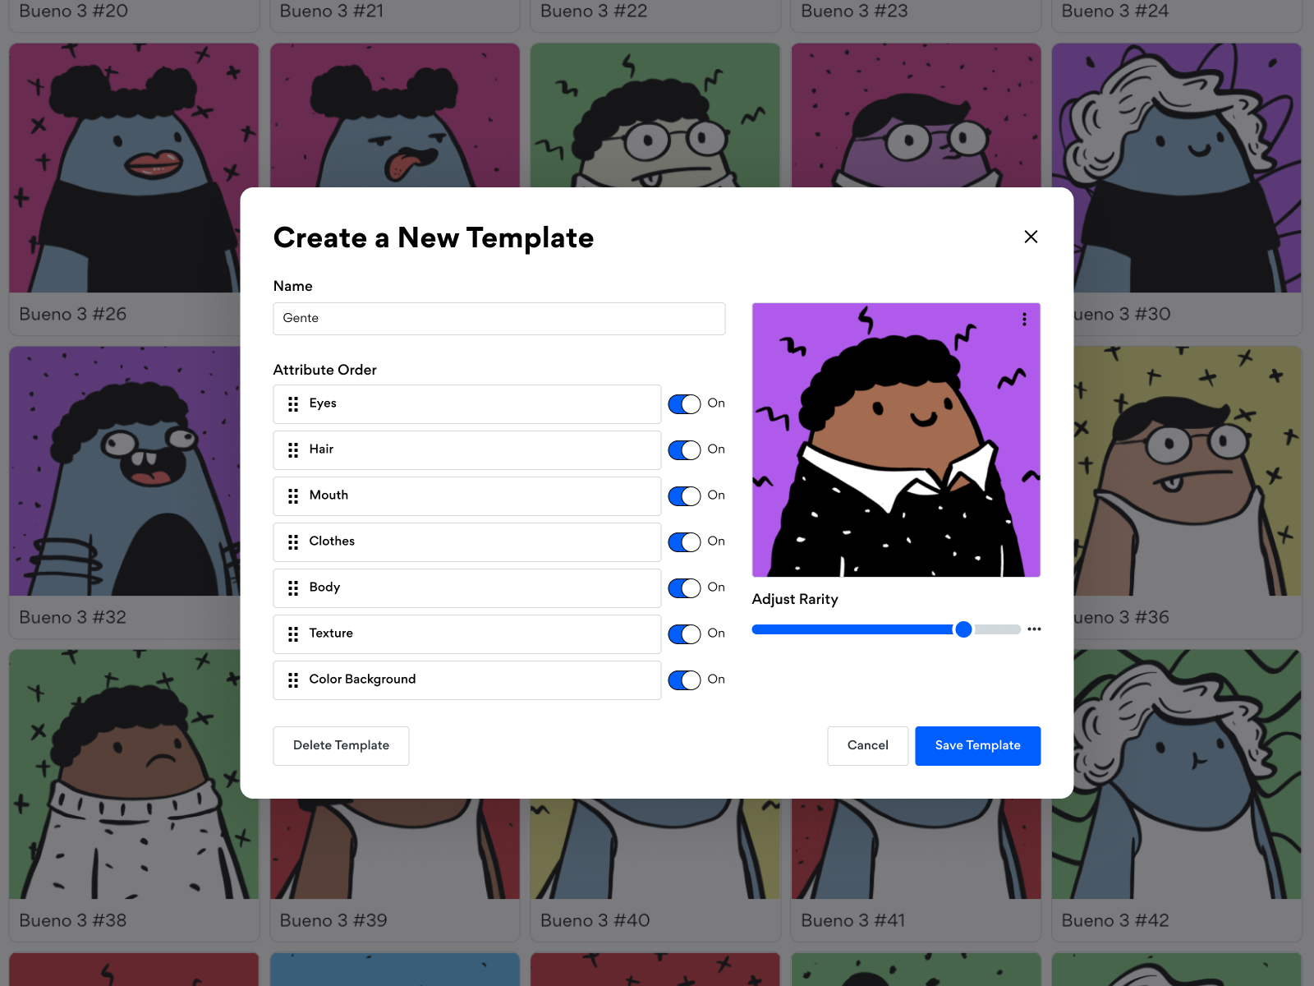Click the drag handle icon for Body
Viewport: 1314px width, 986px height.
[293, 588]
